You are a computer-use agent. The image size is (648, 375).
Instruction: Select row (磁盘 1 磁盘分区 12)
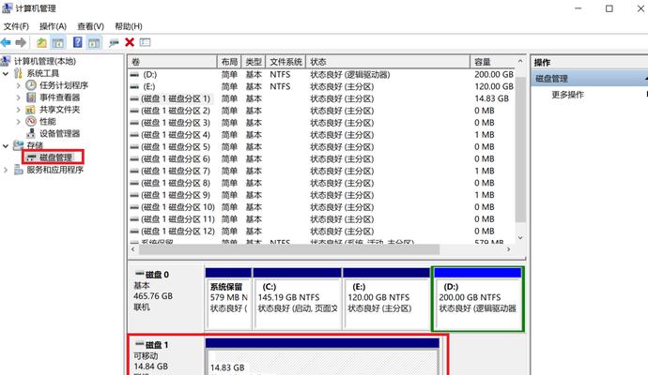(321, 231)
